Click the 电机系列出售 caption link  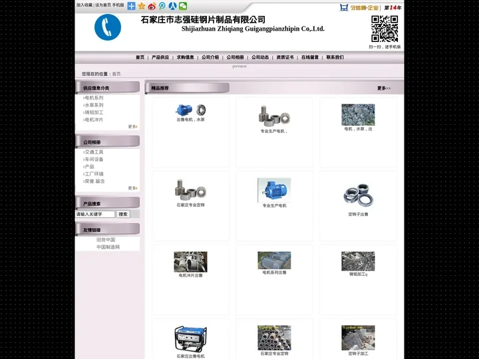click(x=274, y=273)
